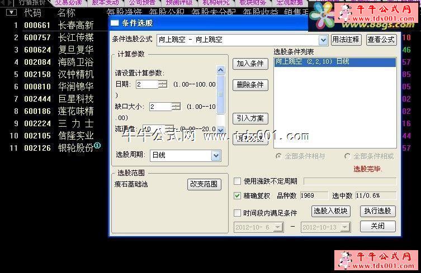Screen dimensions: 421x273
Task: Switch to 机构研究 tab
Action: (x=216, y=3)
